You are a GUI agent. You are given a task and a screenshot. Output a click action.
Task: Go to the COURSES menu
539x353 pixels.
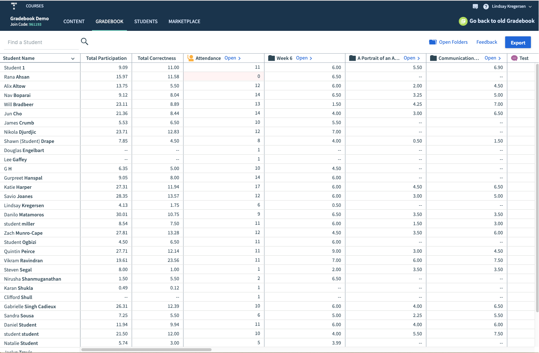(35, 6)
